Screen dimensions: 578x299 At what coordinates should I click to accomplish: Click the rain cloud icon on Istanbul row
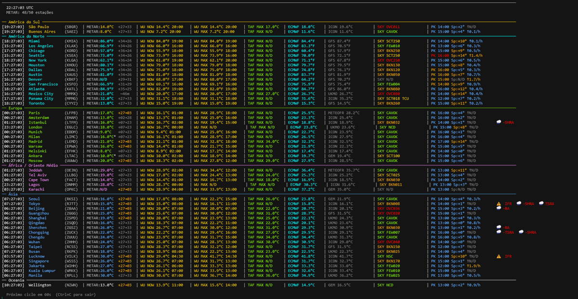click(499, 123)
